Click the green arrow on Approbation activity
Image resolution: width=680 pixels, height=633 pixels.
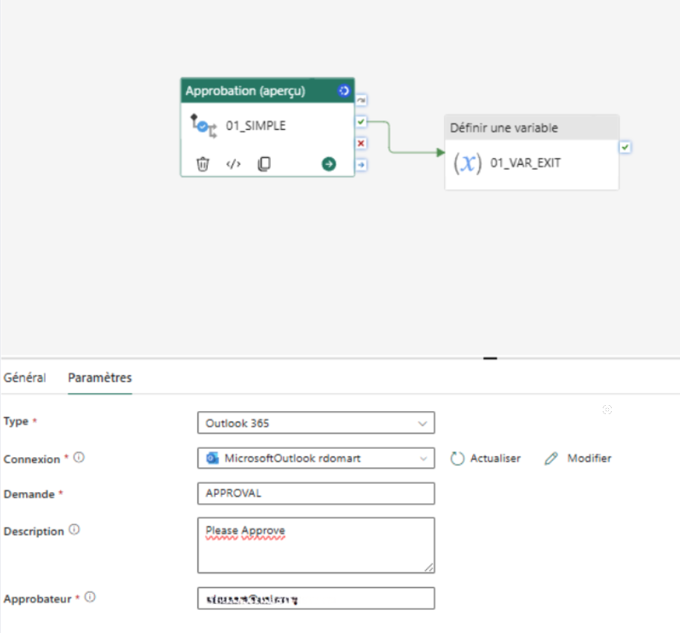[329, 164]
